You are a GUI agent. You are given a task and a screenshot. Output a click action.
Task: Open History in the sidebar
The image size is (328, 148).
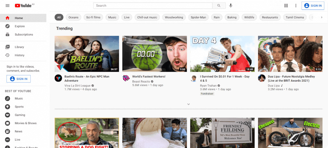tap(23, 55)
